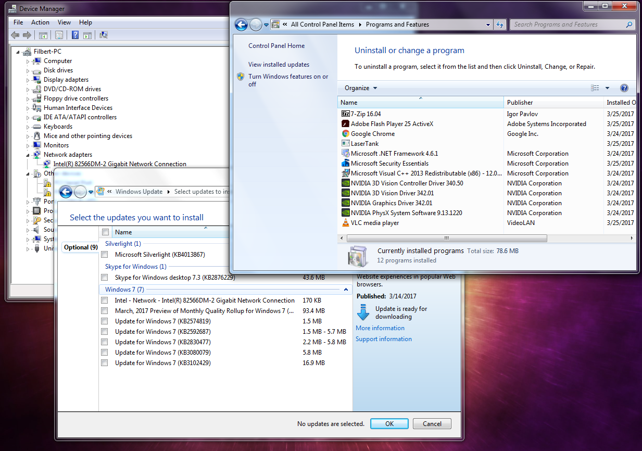Click the VLC media player cone icon
This screenshot has width=642, height=451.
click(345, 222)
